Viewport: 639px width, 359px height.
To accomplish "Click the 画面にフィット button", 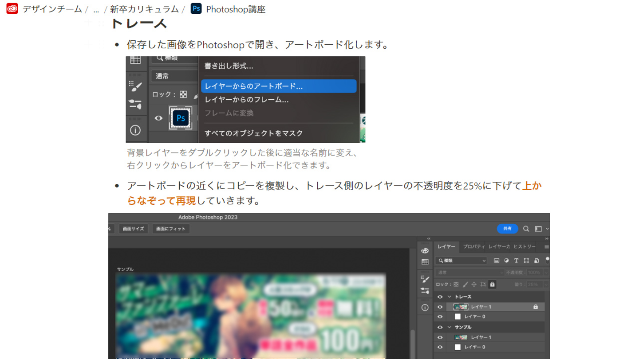I will point(171,229).
